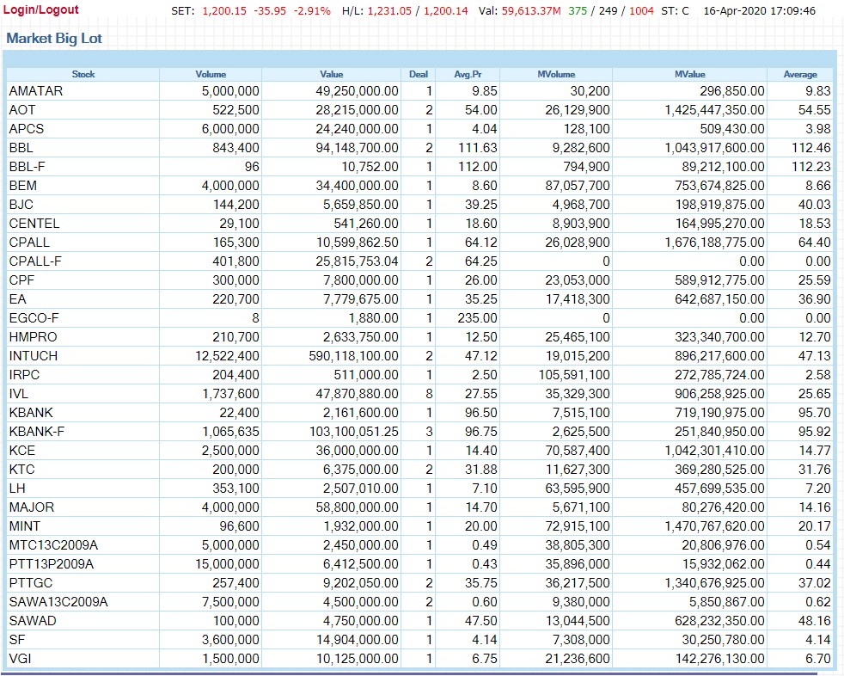This screenshot has width=844, height=676.
Task: Select the PTT13P2009A warrant name
Action: coord(51,564)
